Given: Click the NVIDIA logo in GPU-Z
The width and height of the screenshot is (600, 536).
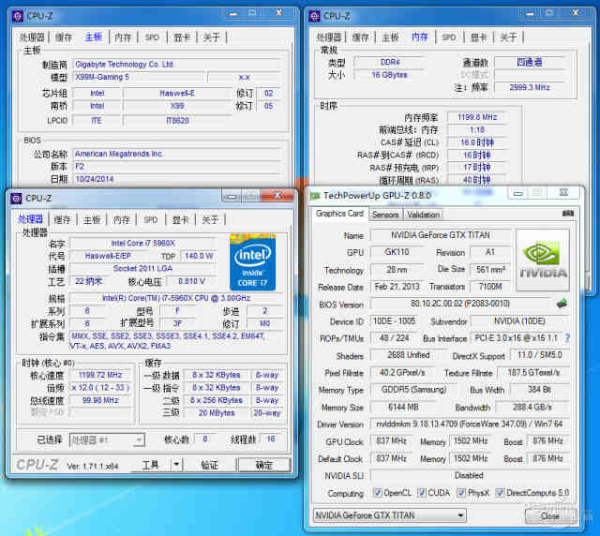Looking at the screenshot, I should [543, 260].
